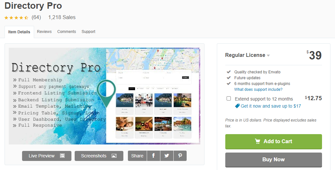Click the Live Preview window icon

coord(62,156)
